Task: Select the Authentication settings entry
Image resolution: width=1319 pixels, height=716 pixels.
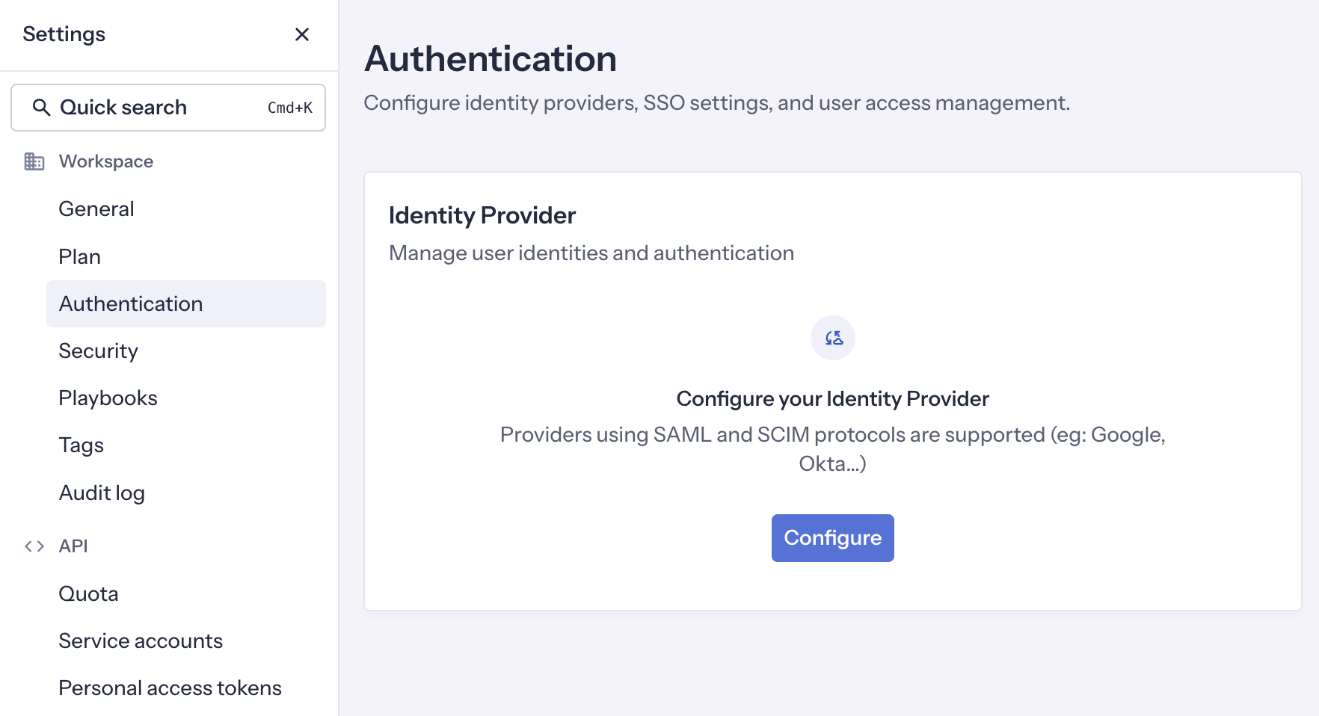Action: click(130, 303)
